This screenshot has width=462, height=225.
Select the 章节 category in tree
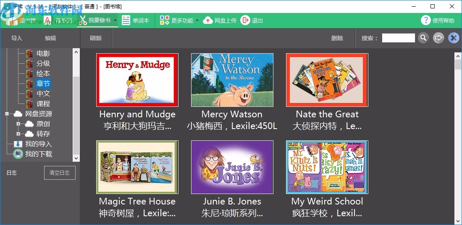(43, 83)
